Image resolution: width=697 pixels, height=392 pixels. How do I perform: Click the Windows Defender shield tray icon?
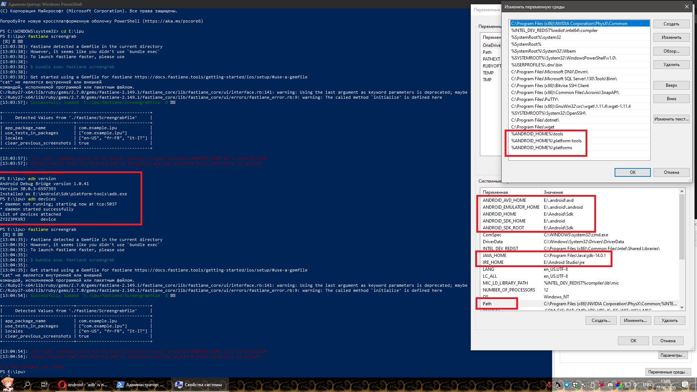click(x=575, y=385)
